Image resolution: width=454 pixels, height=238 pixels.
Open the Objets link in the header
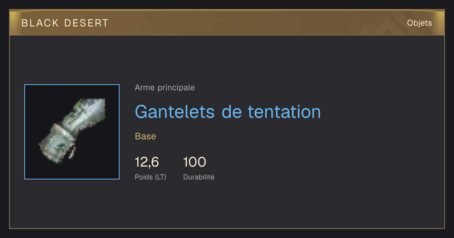pyautogui.click(x=419, y=23)
